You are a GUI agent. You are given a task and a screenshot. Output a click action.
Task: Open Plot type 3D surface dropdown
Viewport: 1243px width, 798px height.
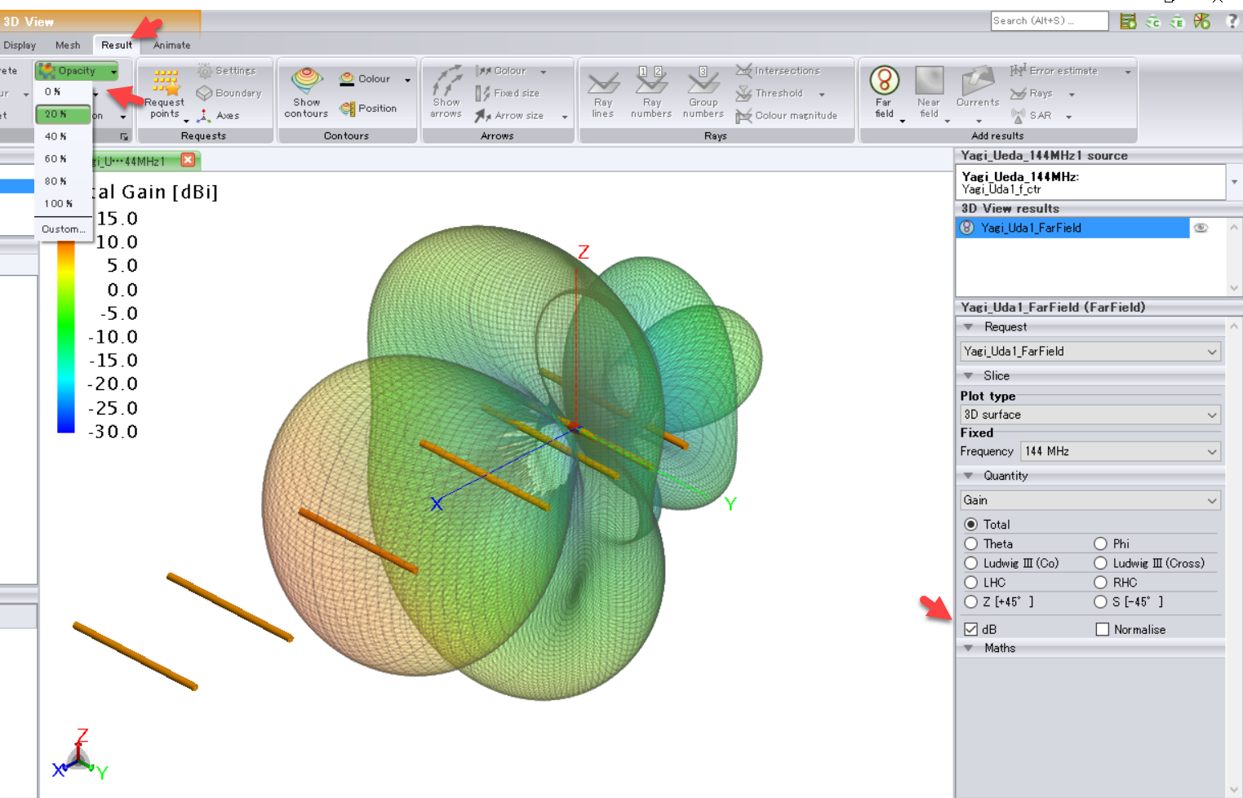coord(1090,415)
